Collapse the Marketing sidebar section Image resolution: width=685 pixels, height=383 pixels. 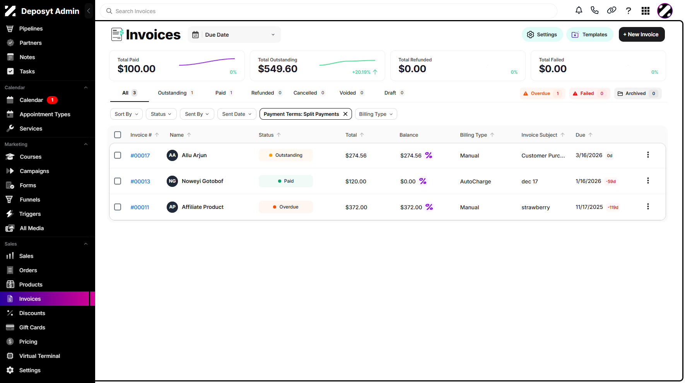coord(86,144)
